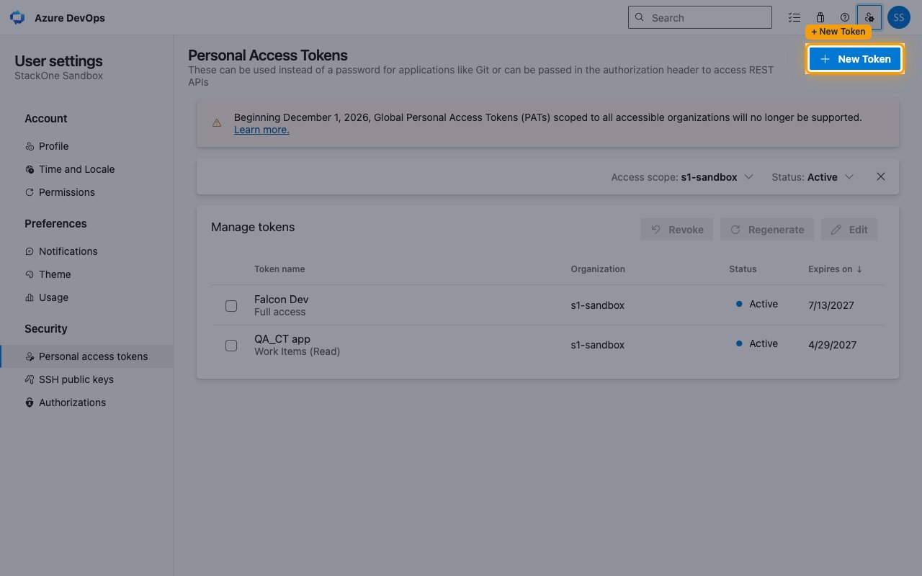
Task: Select the QA_CT app token checkbox
Action: coord(231,346)
